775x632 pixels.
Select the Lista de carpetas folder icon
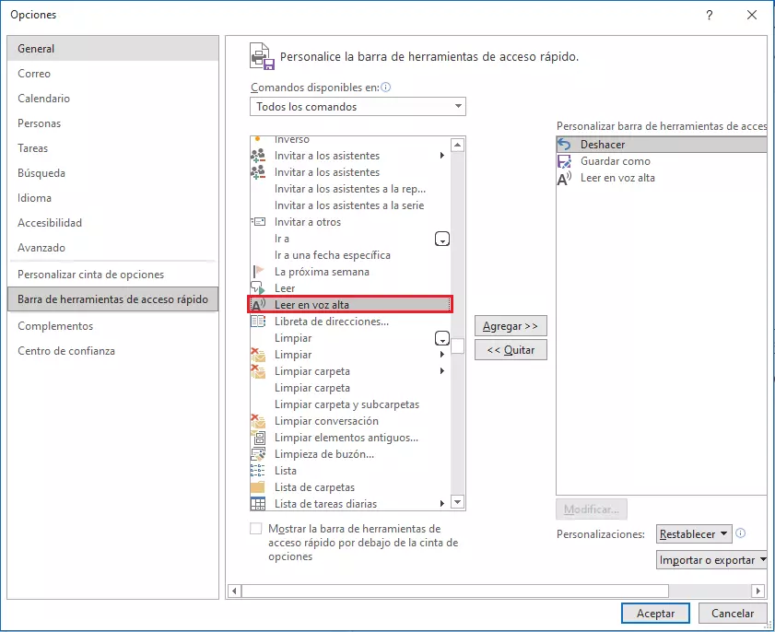point(258,487)
